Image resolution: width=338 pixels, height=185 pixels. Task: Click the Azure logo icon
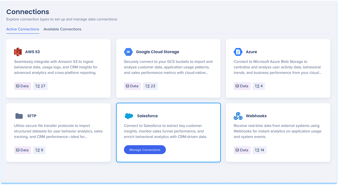[238, 52]
